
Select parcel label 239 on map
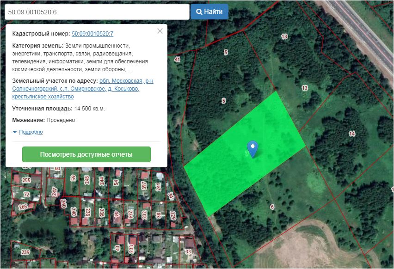(x=25, y=252)
